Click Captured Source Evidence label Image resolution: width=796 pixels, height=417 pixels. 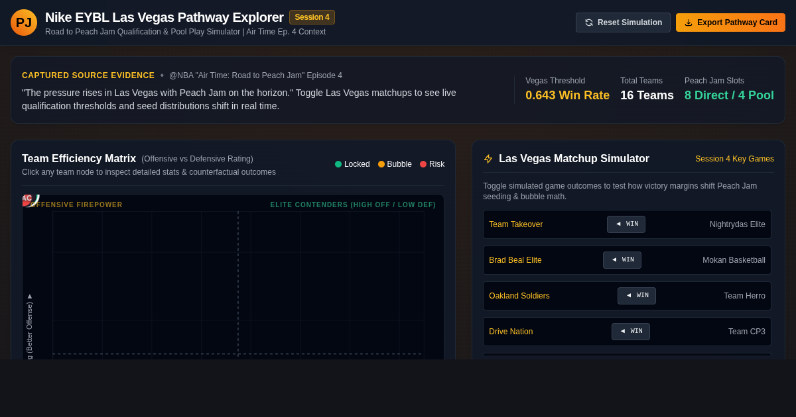click(x=88, y=75)
